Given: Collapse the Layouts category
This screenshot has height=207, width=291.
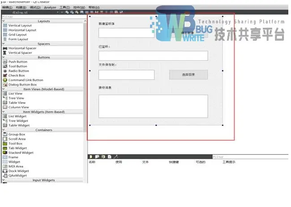Looking at the screenshot, I should pos(3,21).
